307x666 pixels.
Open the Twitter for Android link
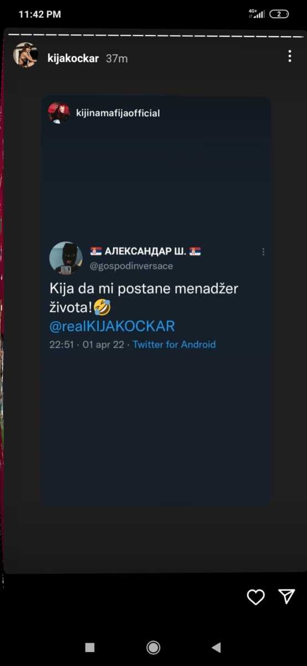coord(174,345)
